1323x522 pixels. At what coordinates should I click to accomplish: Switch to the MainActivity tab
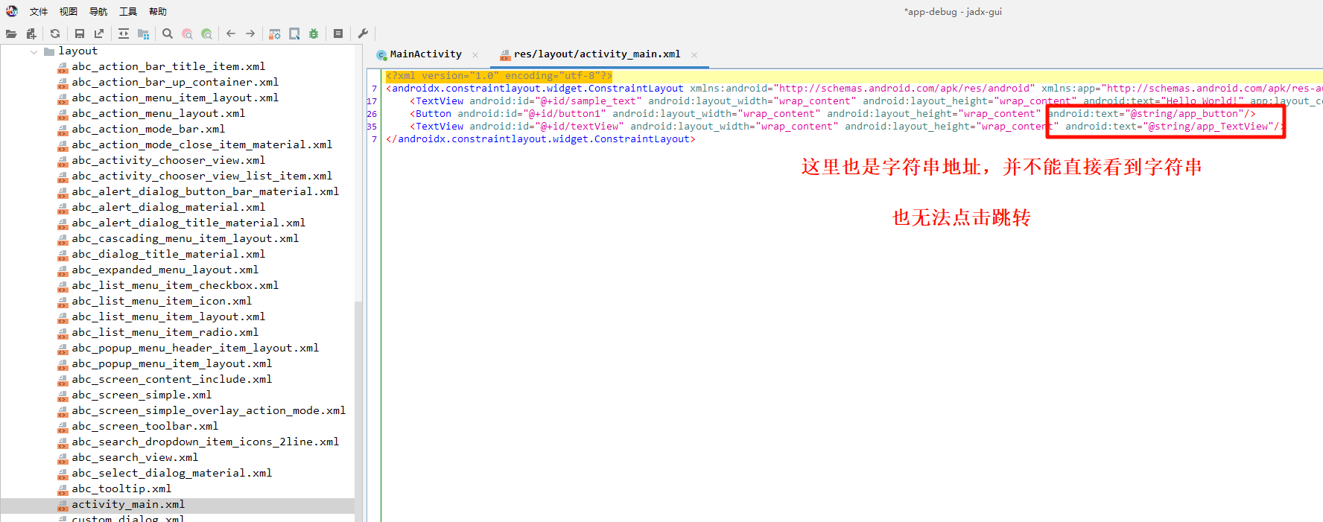coord(425,54)
